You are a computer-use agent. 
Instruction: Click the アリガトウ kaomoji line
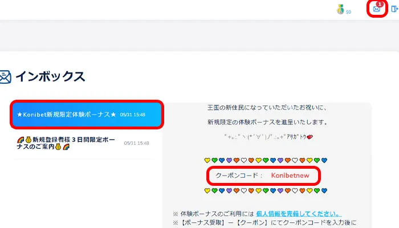268,137
